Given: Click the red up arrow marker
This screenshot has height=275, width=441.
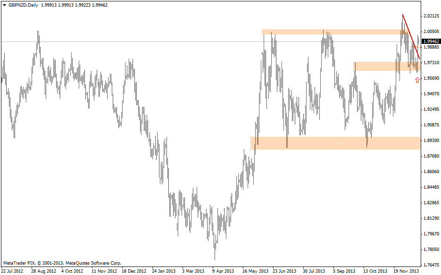Looking at the screenshot, I should coord(417,80).
